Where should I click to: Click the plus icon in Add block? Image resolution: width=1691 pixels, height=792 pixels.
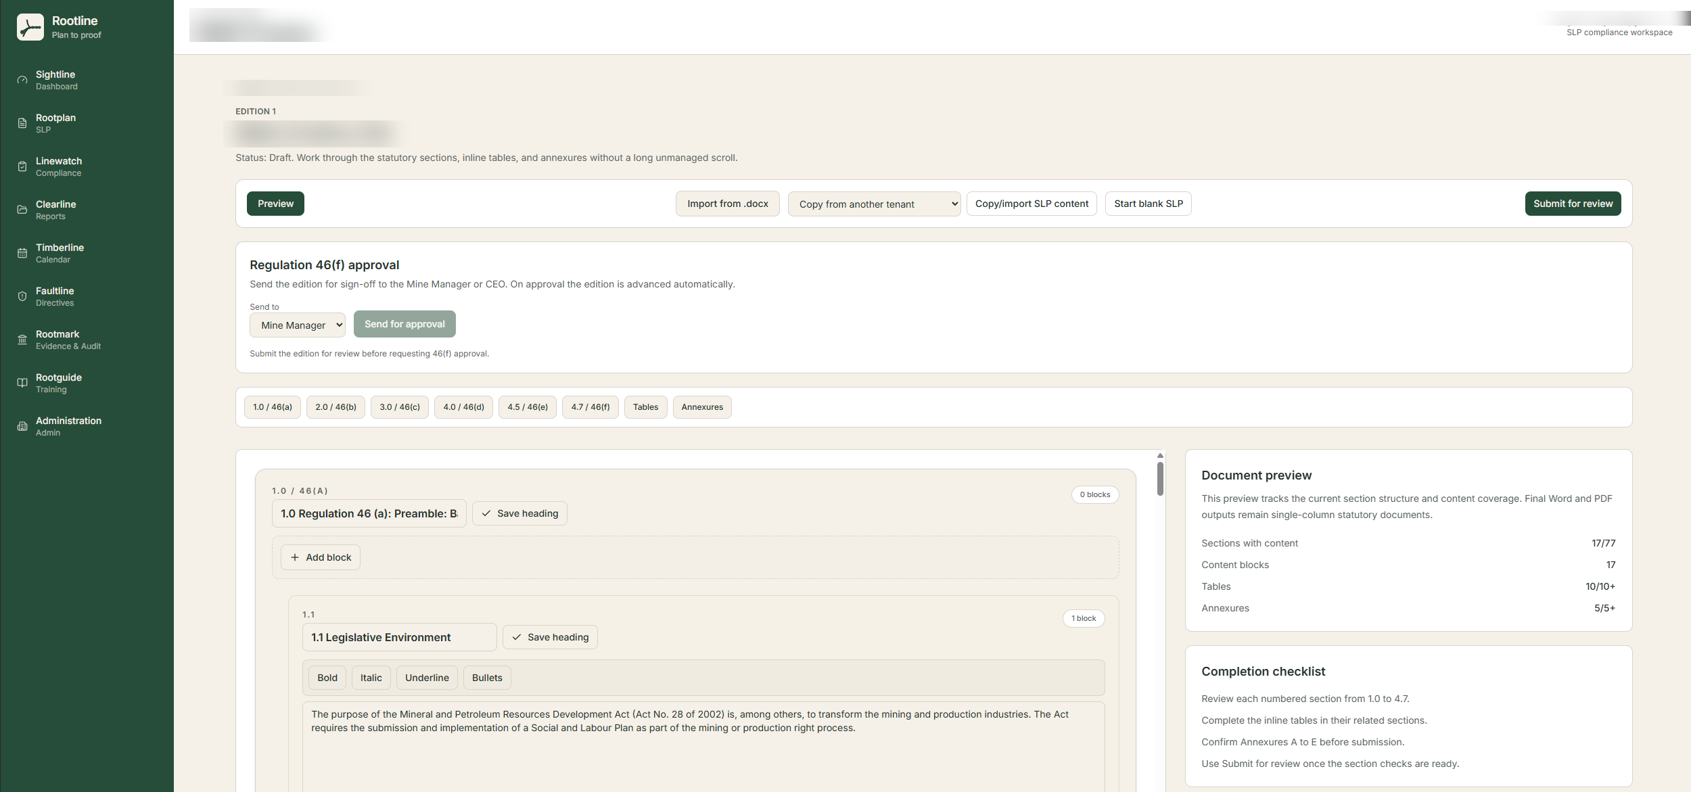[295, 557]
